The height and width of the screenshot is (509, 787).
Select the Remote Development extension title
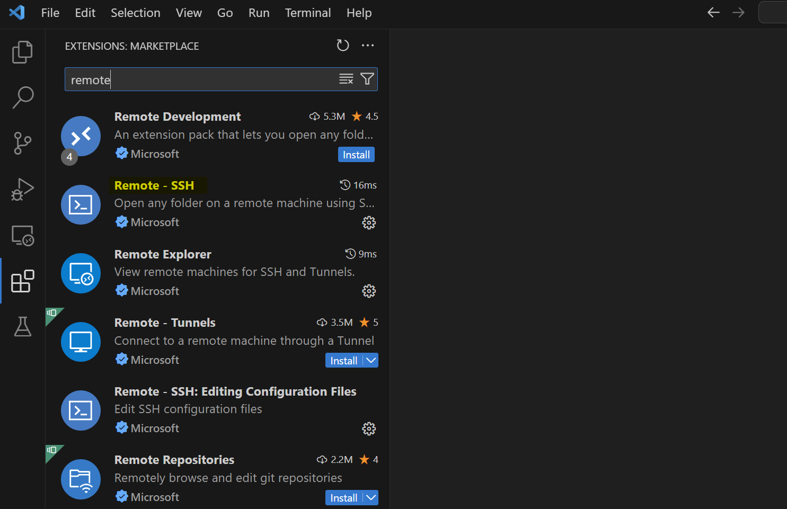tap(178, 117)
